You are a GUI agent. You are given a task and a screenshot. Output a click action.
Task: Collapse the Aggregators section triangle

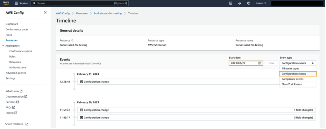tap(3, 46)
